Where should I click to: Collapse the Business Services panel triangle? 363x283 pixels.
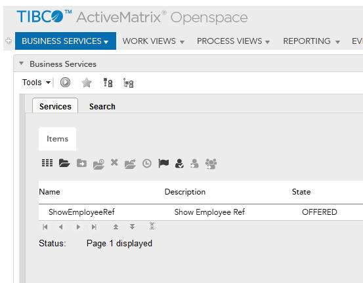[x=21, y=64]
